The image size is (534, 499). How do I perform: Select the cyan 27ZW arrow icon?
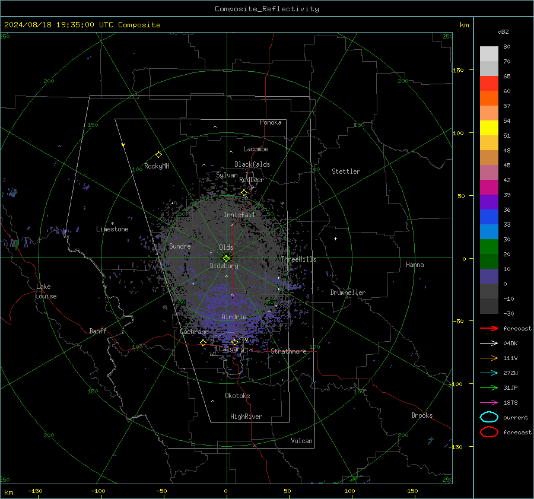point(489,373)
